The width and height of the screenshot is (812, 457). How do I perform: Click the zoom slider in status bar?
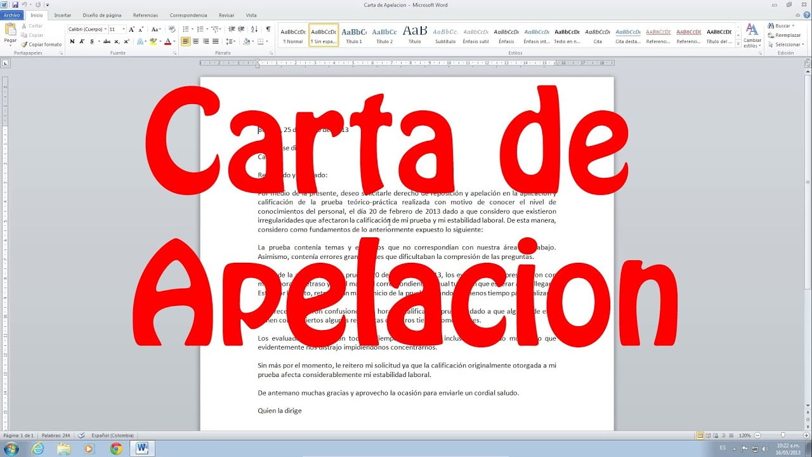click(782, 435)
